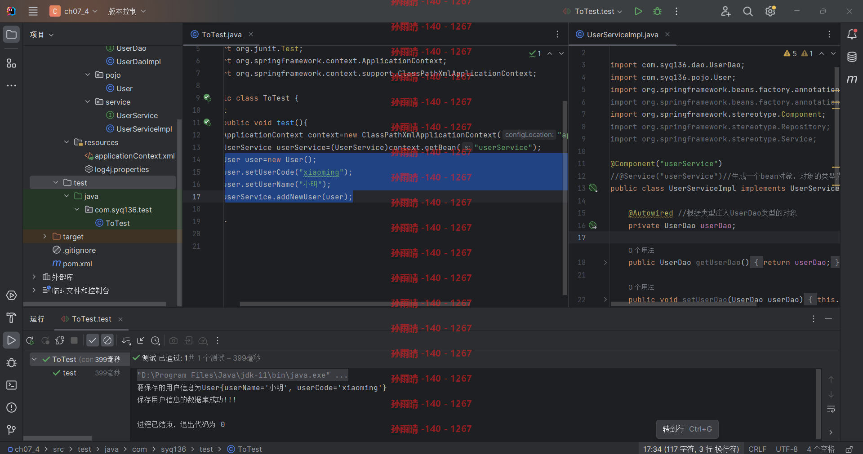Open the 版本控制 version control dropdown

click(127, 11)
